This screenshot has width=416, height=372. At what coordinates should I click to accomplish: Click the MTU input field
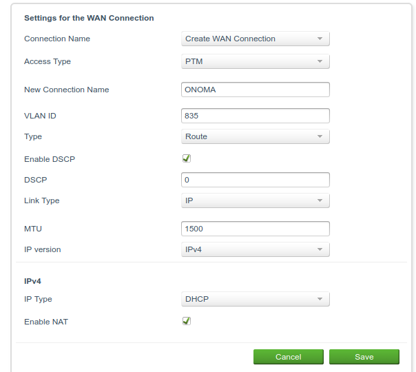click(256, 229)
